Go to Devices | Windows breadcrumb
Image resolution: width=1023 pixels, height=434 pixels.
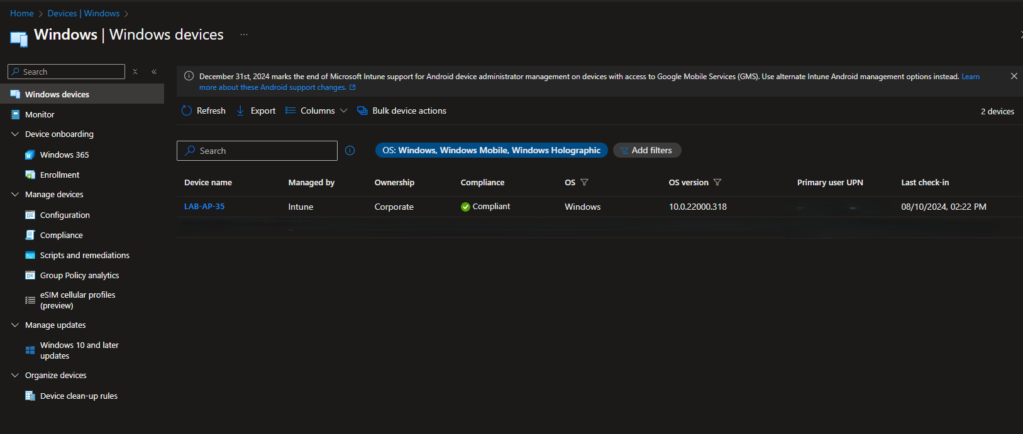point(84,13)
